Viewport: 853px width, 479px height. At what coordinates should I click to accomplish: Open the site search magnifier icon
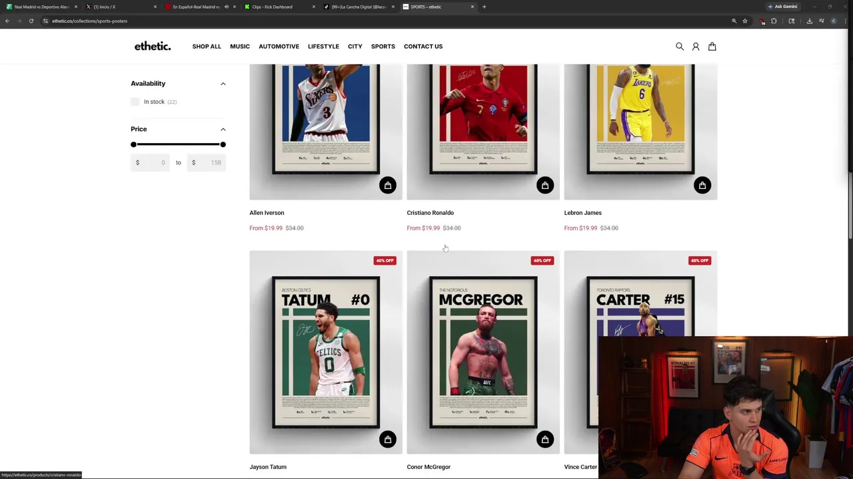coord(680,47)
